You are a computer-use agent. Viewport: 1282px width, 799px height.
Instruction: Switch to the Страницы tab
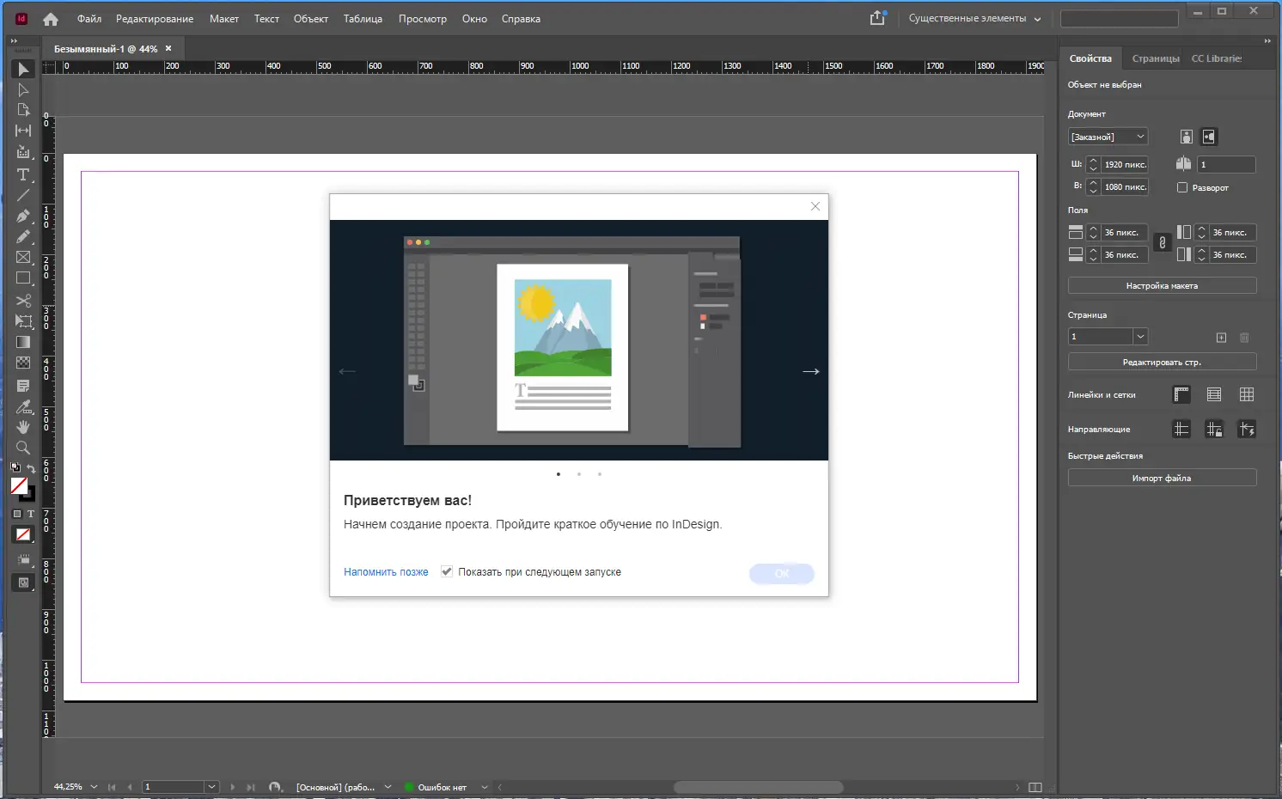pyautogui.click(x=1155, y=58)
